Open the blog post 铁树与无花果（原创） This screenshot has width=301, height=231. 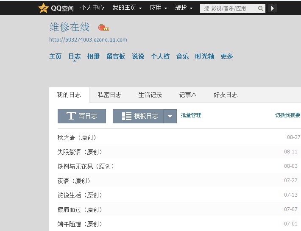click(x=86, y=167)
